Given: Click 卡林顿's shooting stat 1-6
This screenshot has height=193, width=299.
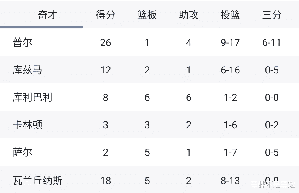Looking at the screenshot, I should click(230, 125).
